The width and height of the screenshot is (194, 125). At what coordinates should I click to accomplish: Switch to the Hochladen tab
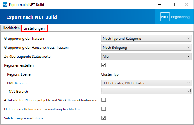point(11,28)
